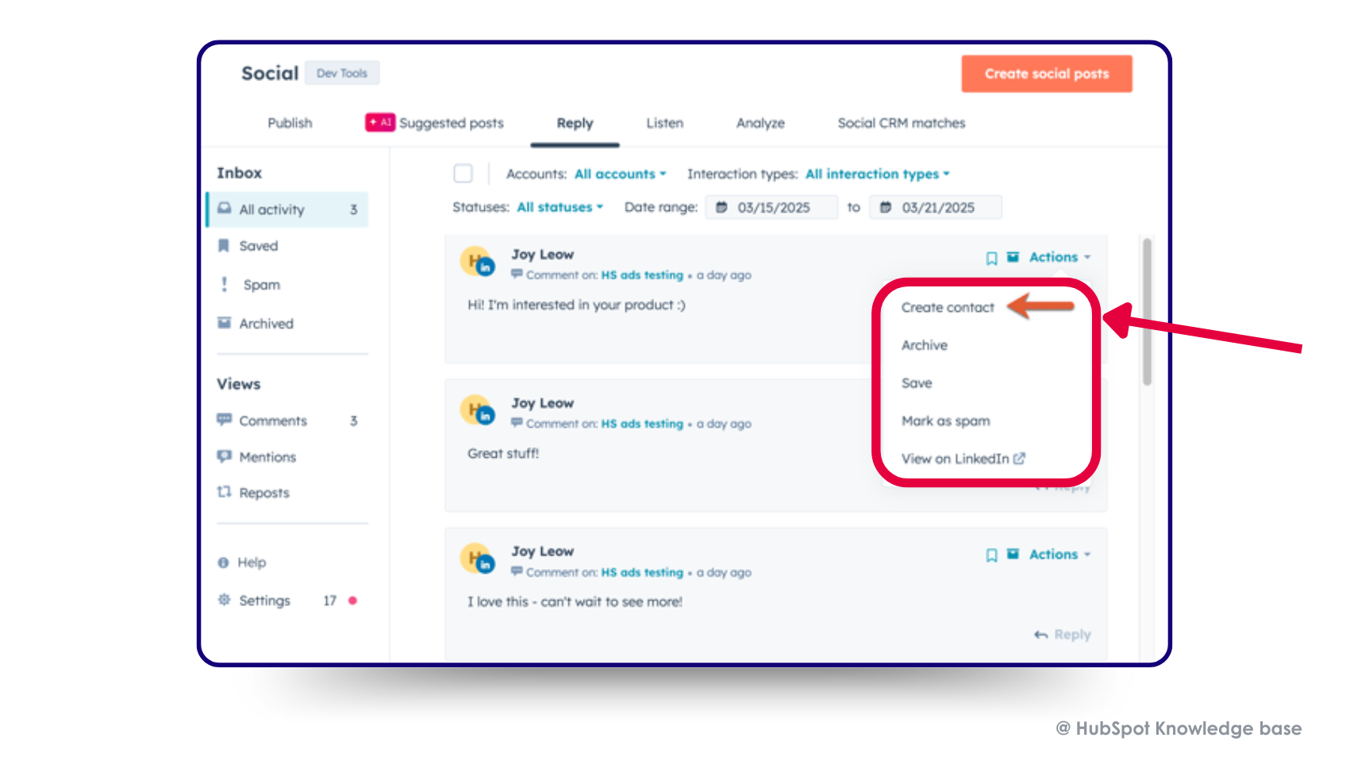
Task: Bookmark the 'I love this' comment
Action: (991, 555)
